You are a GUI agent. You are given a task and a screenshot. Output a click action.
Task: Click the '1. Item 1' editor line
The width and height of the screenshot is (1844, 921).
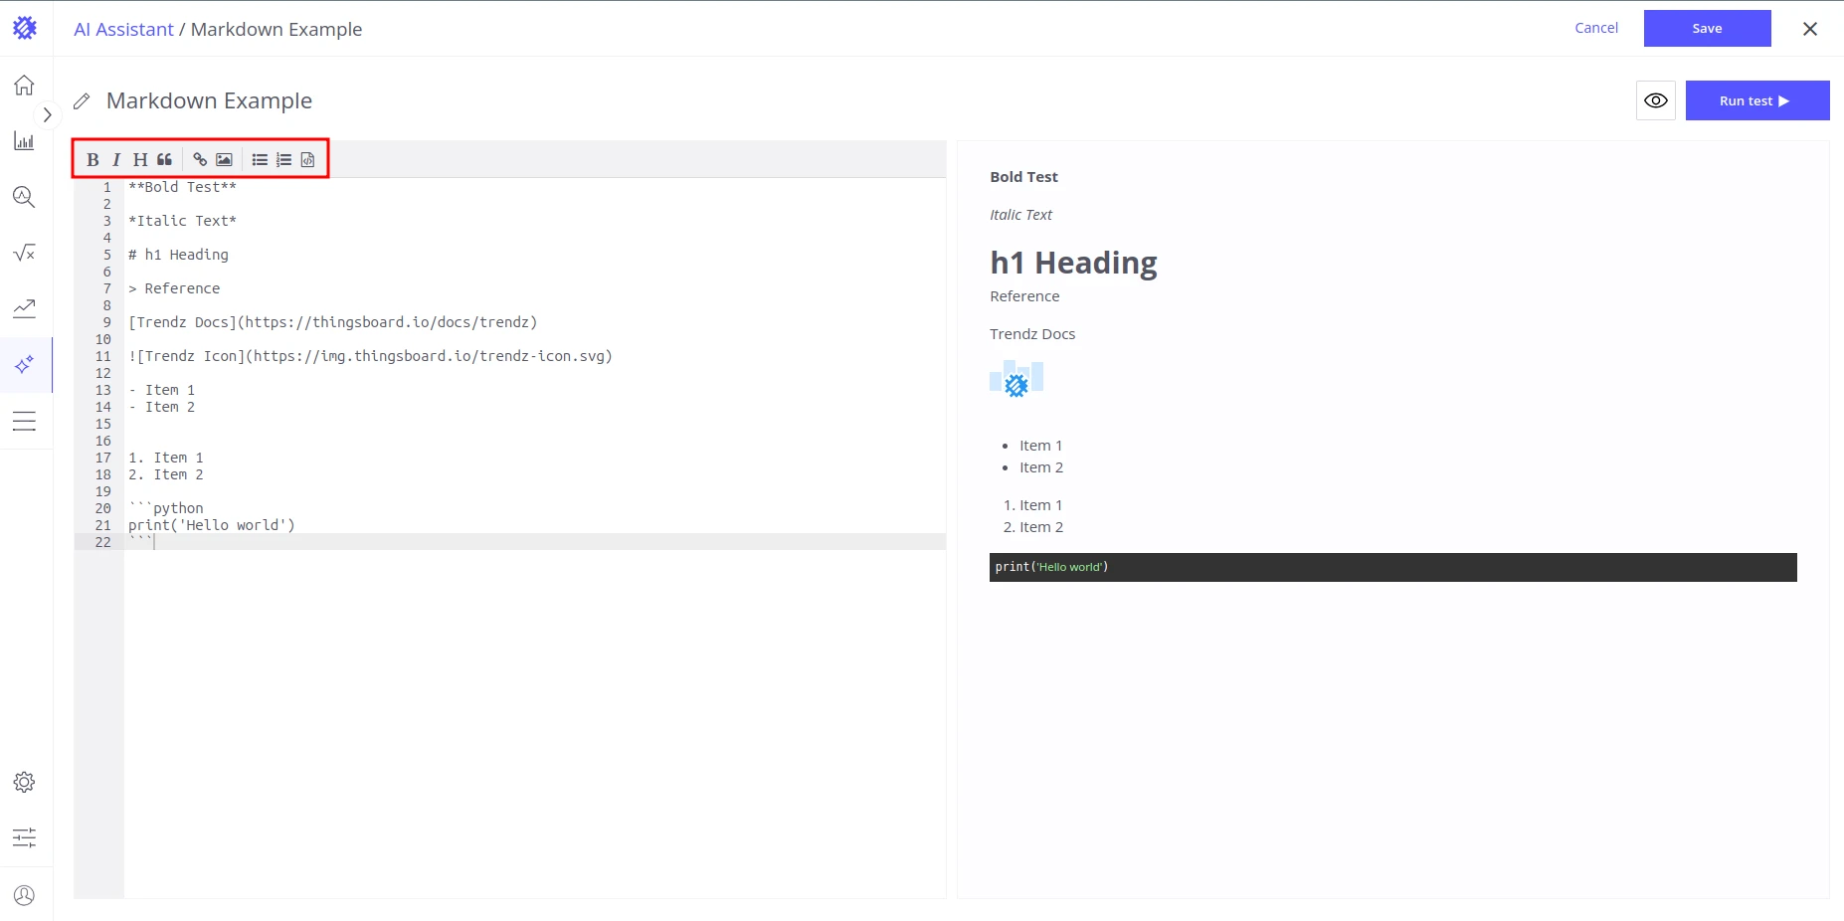pos(166,458)
